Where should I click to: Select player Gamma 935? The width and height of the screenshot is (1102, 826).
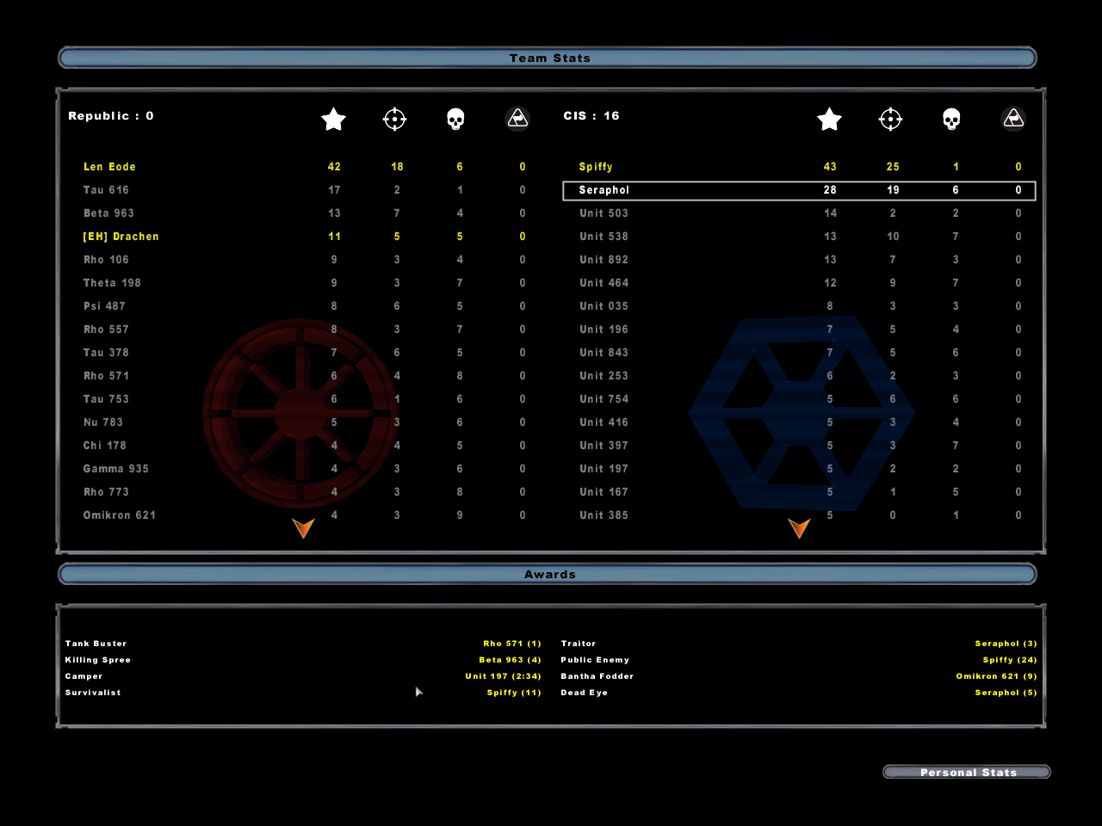(x=116, y=469)
